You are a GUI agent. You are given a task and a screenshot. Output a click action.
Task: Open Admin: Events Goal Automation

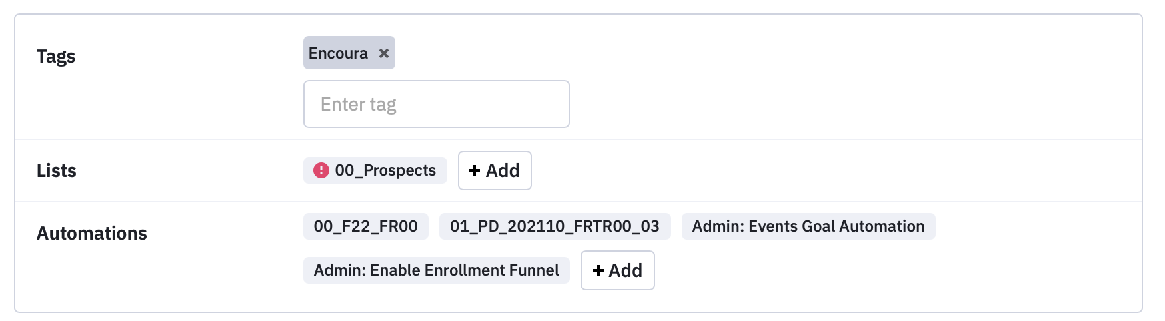tap(808, 226)
